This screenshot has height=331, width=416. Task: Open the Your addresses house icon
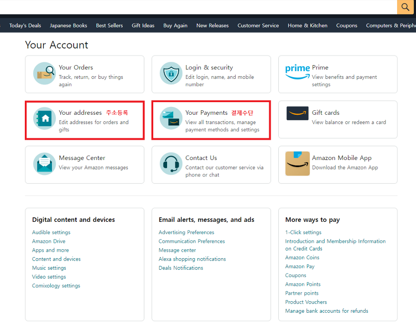[44, 118]
